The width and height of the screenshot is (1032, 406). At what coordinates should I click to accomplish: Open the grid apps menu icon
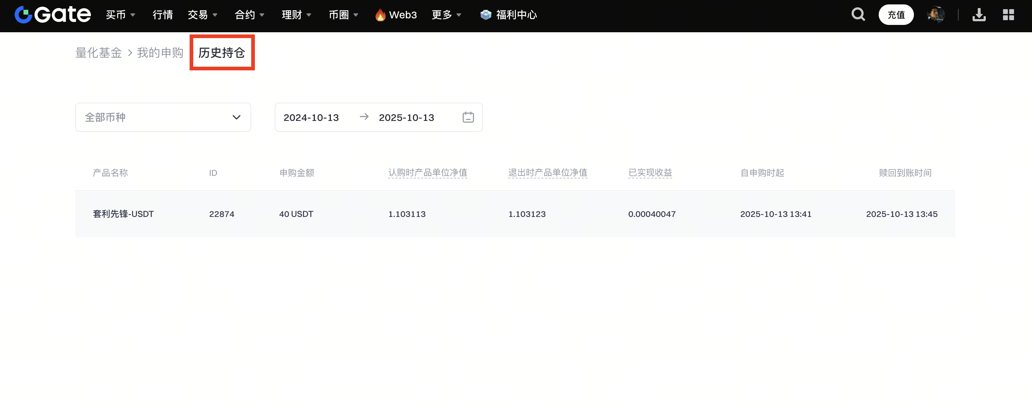click(x=1008, y=15)
